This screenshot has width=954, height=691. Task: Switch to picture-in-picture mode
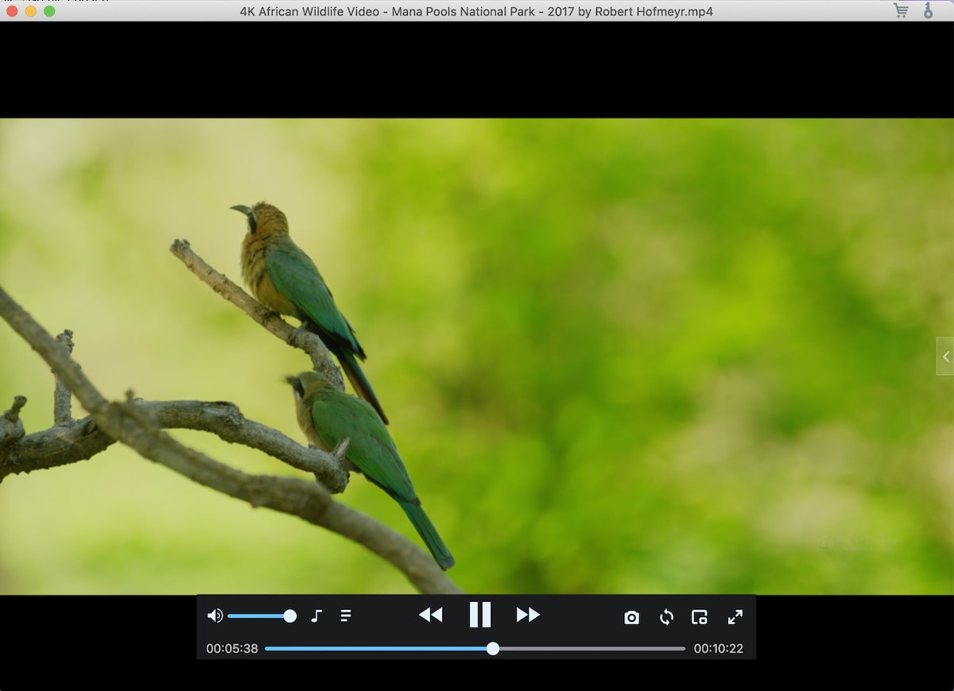coord(700,617)
